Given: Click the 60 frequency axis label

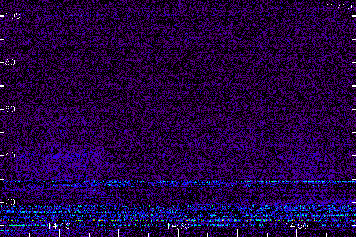Looking at the screenshot, I should click(x=10, y=109).
